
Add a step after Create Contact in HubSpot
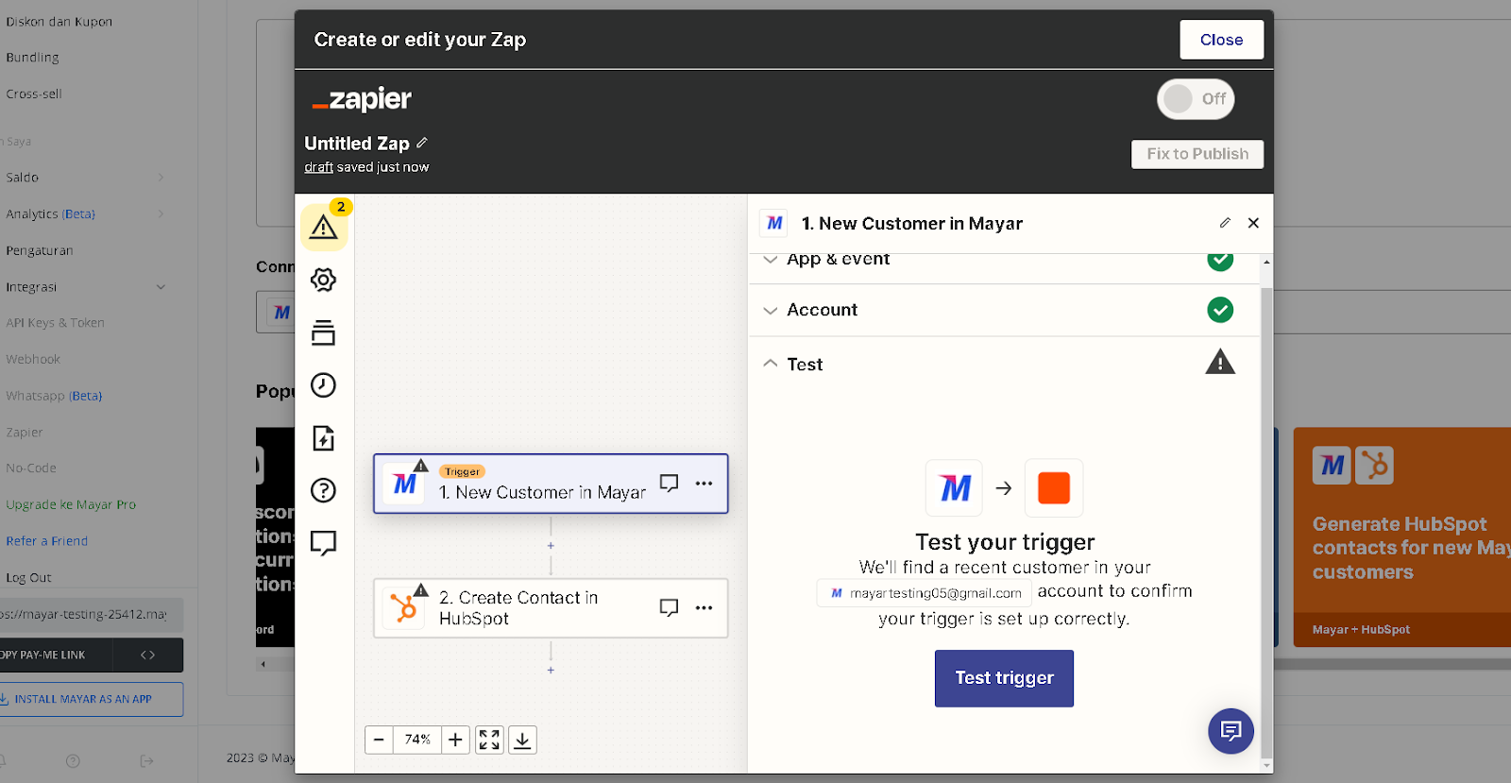(x=551, y=670)
